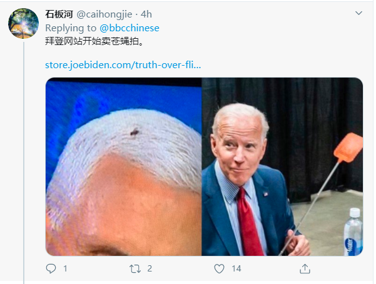The height and width of the screenshot is (284, 376).
Task: Open the share upload icon
Action: [305, 268]
